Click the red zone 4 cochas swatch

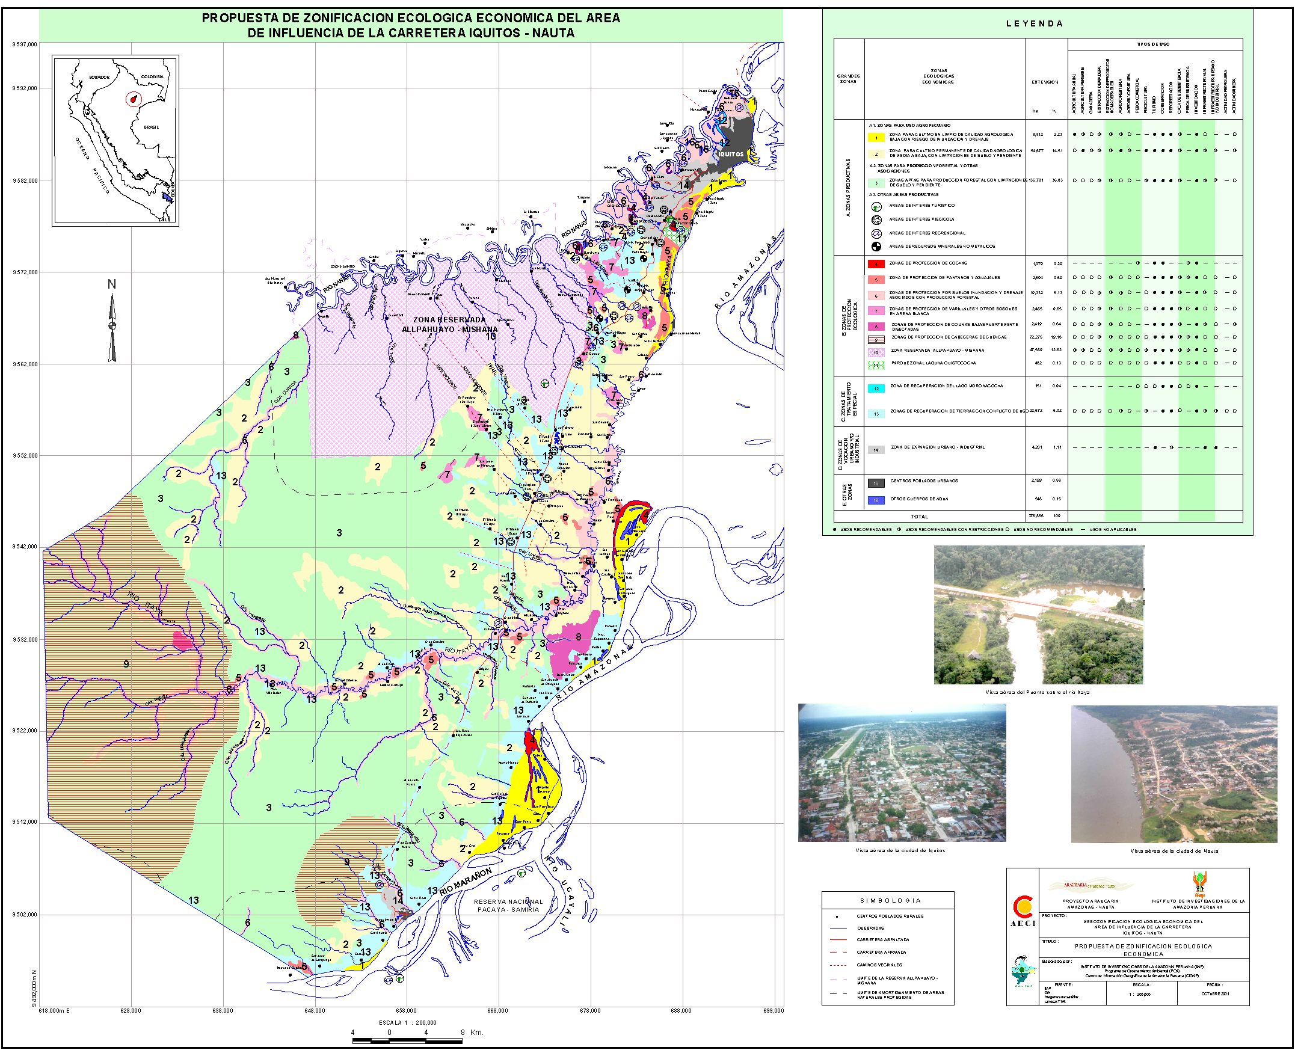[x=876, y=265]
